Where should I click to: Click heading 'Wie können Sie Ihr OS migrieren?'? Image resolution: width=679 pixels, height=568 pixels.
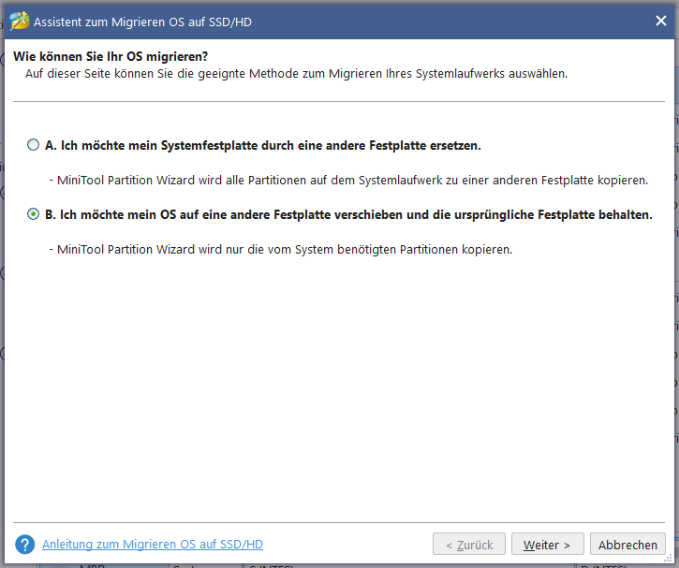tap(111, 56)
